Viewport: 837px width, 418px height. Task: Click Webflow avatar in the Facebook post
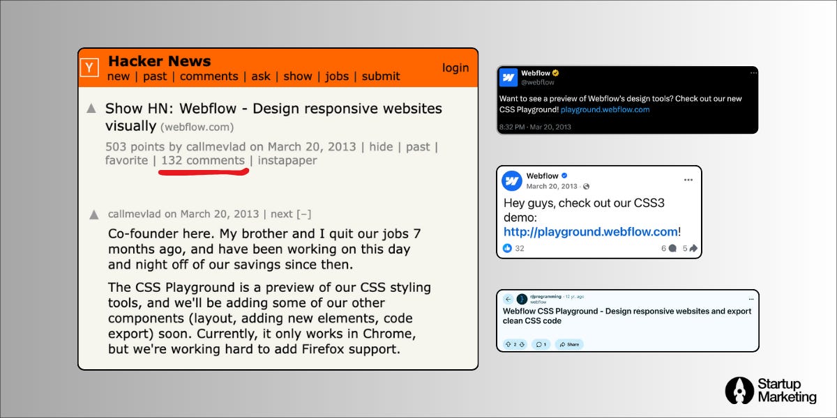point(512,180)
